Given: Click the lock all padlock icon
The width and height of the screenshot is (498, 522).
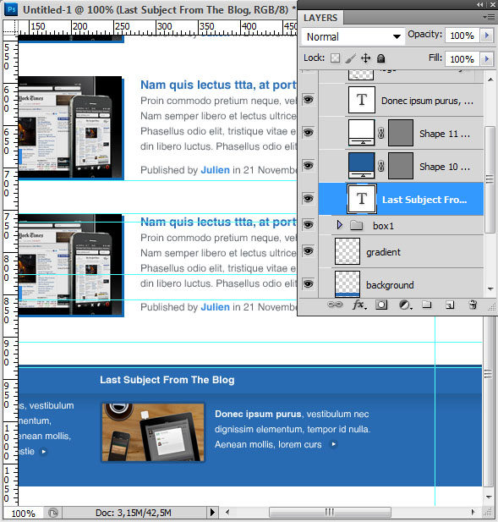Looking at the screenshot, I should (x=381, y=58).
